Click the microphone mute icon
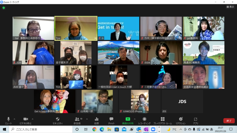 pos(8,119)
